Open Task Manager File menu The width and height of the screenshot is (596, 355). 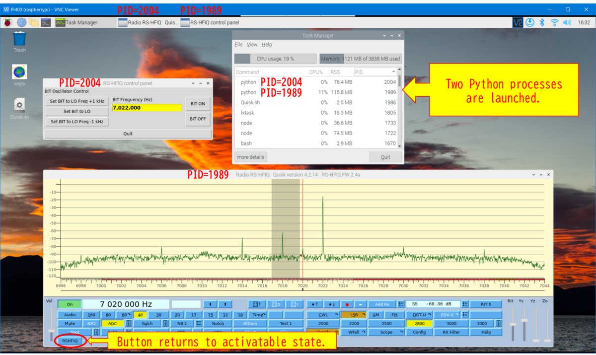tap(238, 45)
